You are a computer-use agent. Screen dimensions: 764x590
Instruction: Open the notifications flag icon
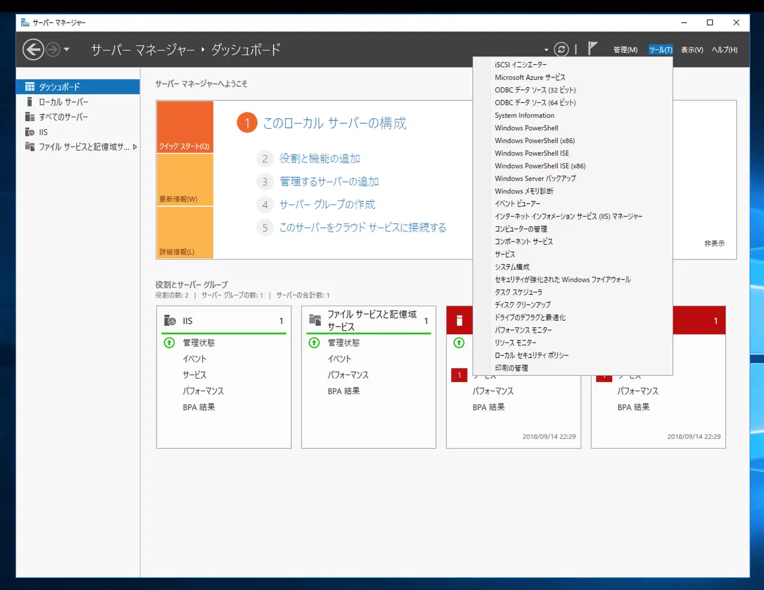click(592, 48)
